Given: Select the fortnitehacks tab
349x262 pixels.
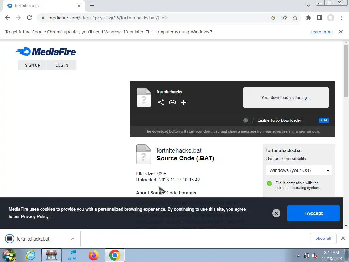Looking at the screenshot, I should coord(43,6).
